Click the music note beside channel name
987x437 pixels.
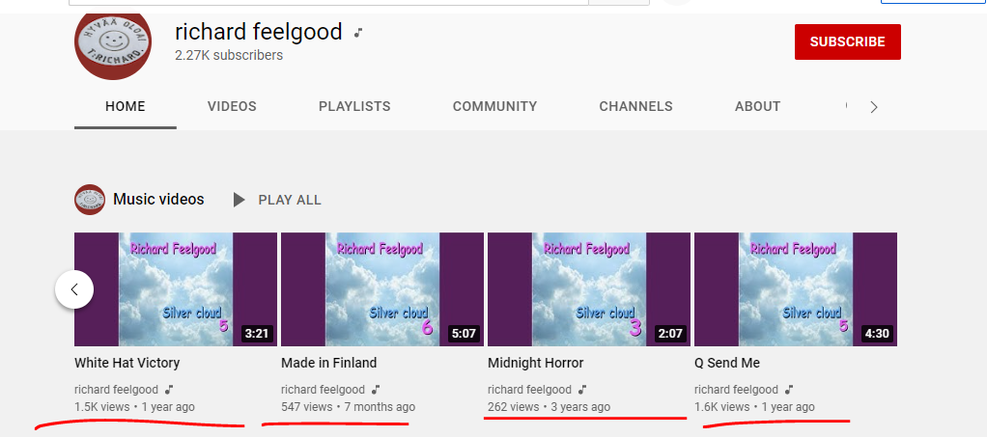[x=358, y=32]
